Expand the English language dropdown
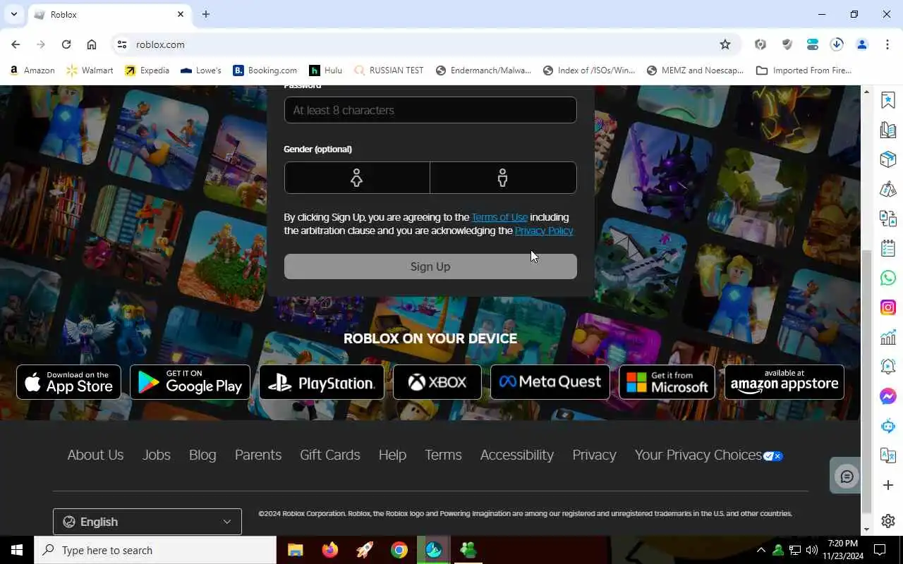903x564 pixels. [x=147, y=522]
